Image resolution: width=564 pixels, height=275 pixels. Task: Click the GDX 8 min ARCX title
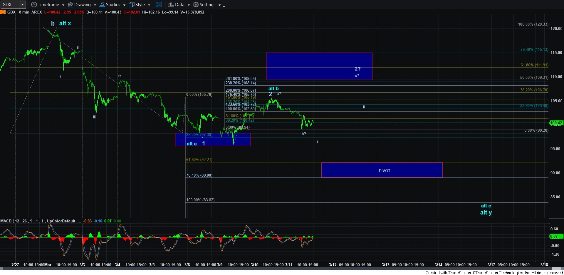[24, 12]
